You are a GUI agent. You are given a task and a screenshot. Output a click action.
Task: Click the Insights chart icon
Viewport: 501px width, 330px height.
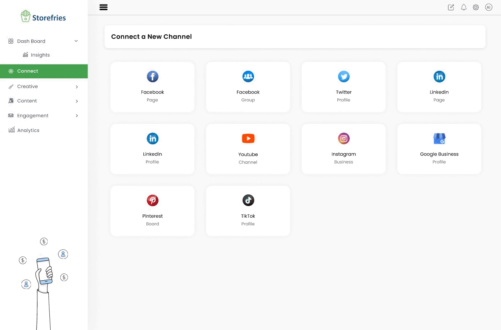[25, 55]
